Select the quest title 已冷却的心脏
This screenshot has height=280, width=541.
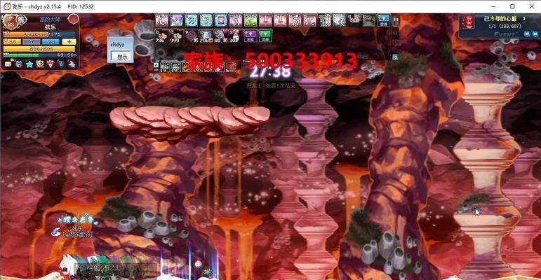pyautogui.click(x=500, y=19)
